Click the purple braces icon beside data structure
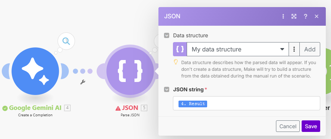Image resolution: width=331 pixels, height=139 pixels. pos(180,49)
